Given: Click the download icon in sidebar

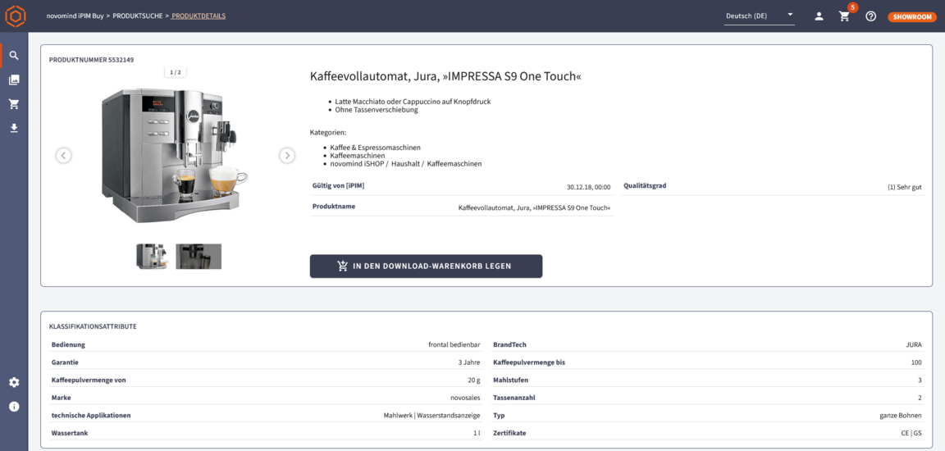Looking at the screenshot, I should 14,128.
